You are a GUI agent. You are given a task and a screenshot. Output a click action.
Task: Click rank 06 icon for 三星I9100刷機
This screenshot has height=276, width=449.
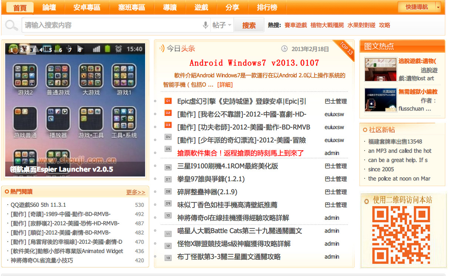[168, 167]
